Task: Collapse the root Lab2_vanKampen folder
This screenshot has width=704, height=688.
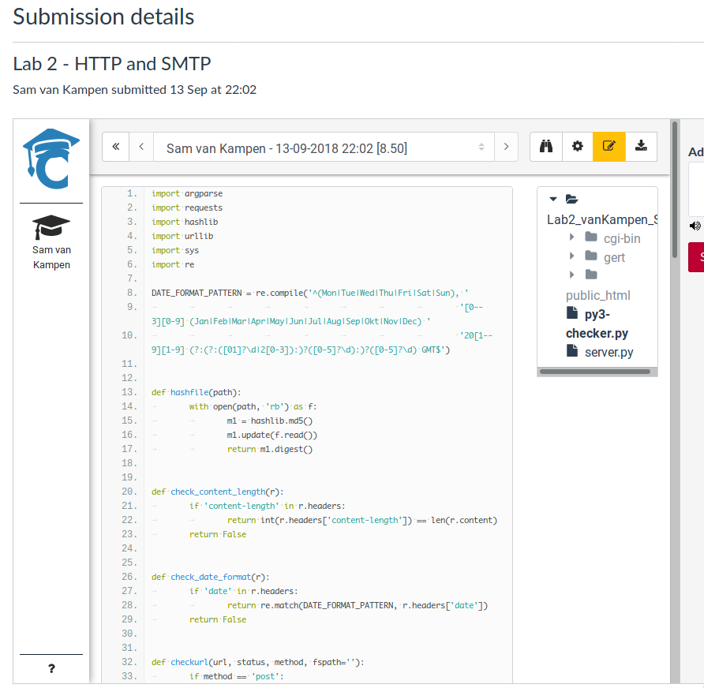Action: click(553, 200)
